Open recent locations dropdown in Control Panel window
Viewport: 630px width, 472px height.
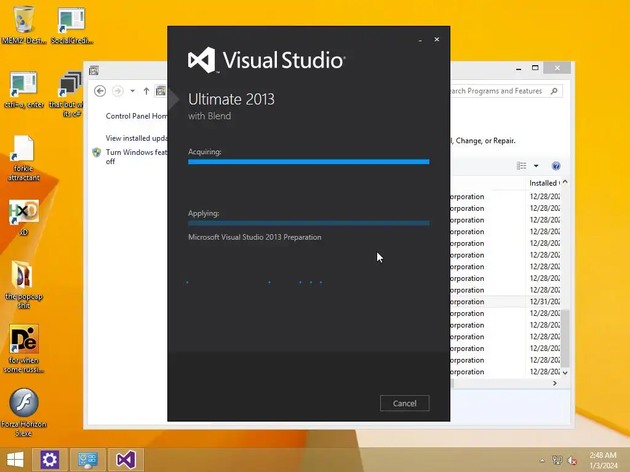[132, 91]
